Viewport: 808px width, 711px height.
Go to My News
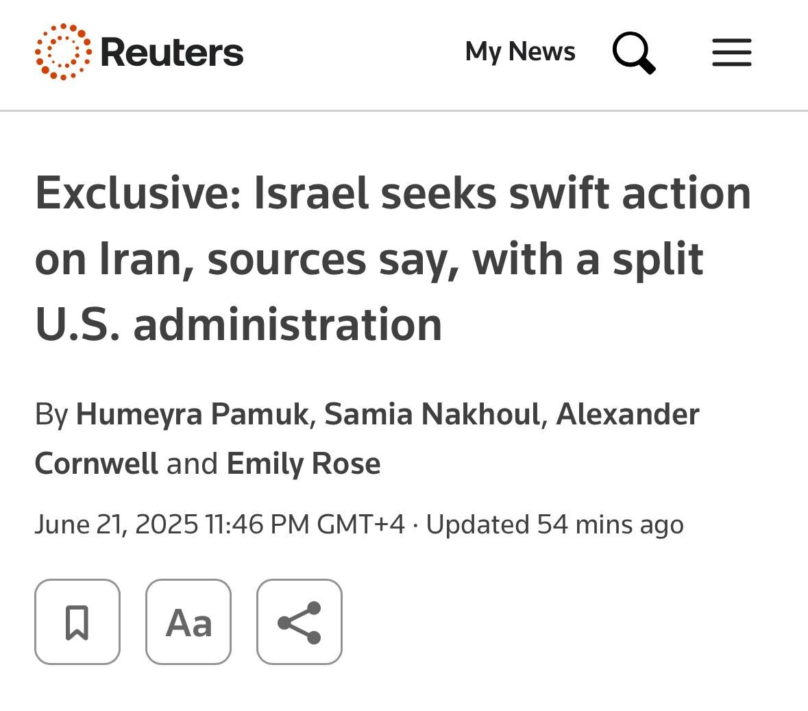[520, 52]
